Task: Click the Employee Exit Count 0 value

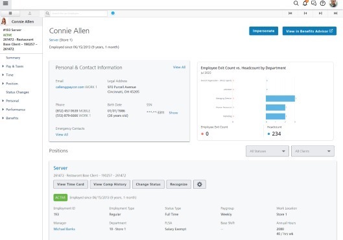Action: click(207, 134)
